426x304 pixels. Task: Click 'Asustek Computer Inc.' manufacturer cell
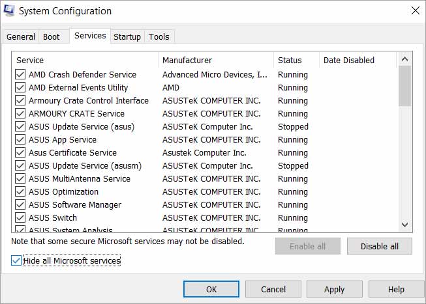click(204, 153)
